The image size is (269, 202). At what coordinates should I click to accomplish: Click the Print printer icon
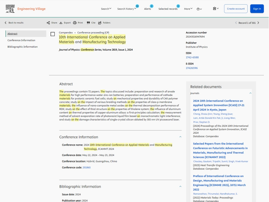click(x=75, y=23)
